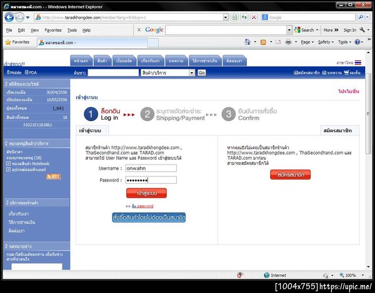Click the newsletter email input box
The width and height of the screenshot is (375, 293).
coord(37,266)
